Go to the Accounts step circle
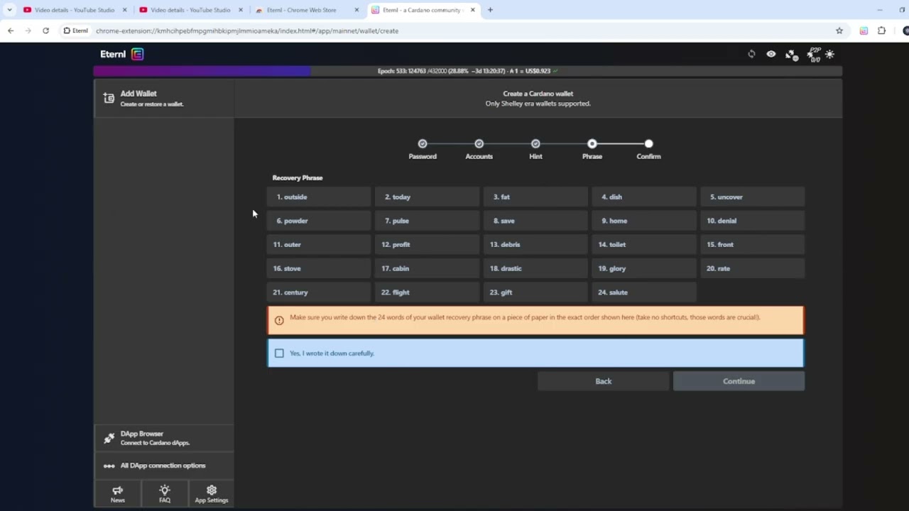Viewport: 909px width, 511px height. [479, 143]
